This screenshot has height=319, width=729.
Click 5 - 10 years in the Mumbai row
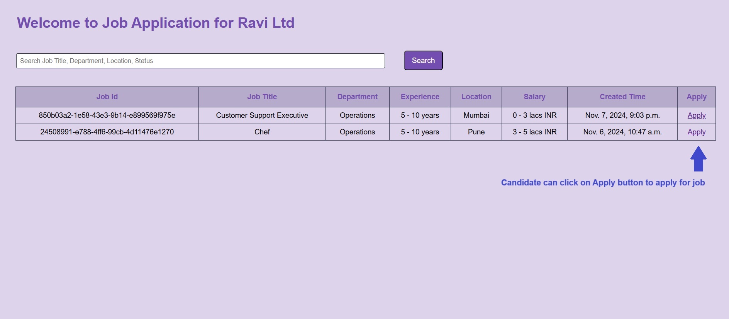[x=420, y=115]
